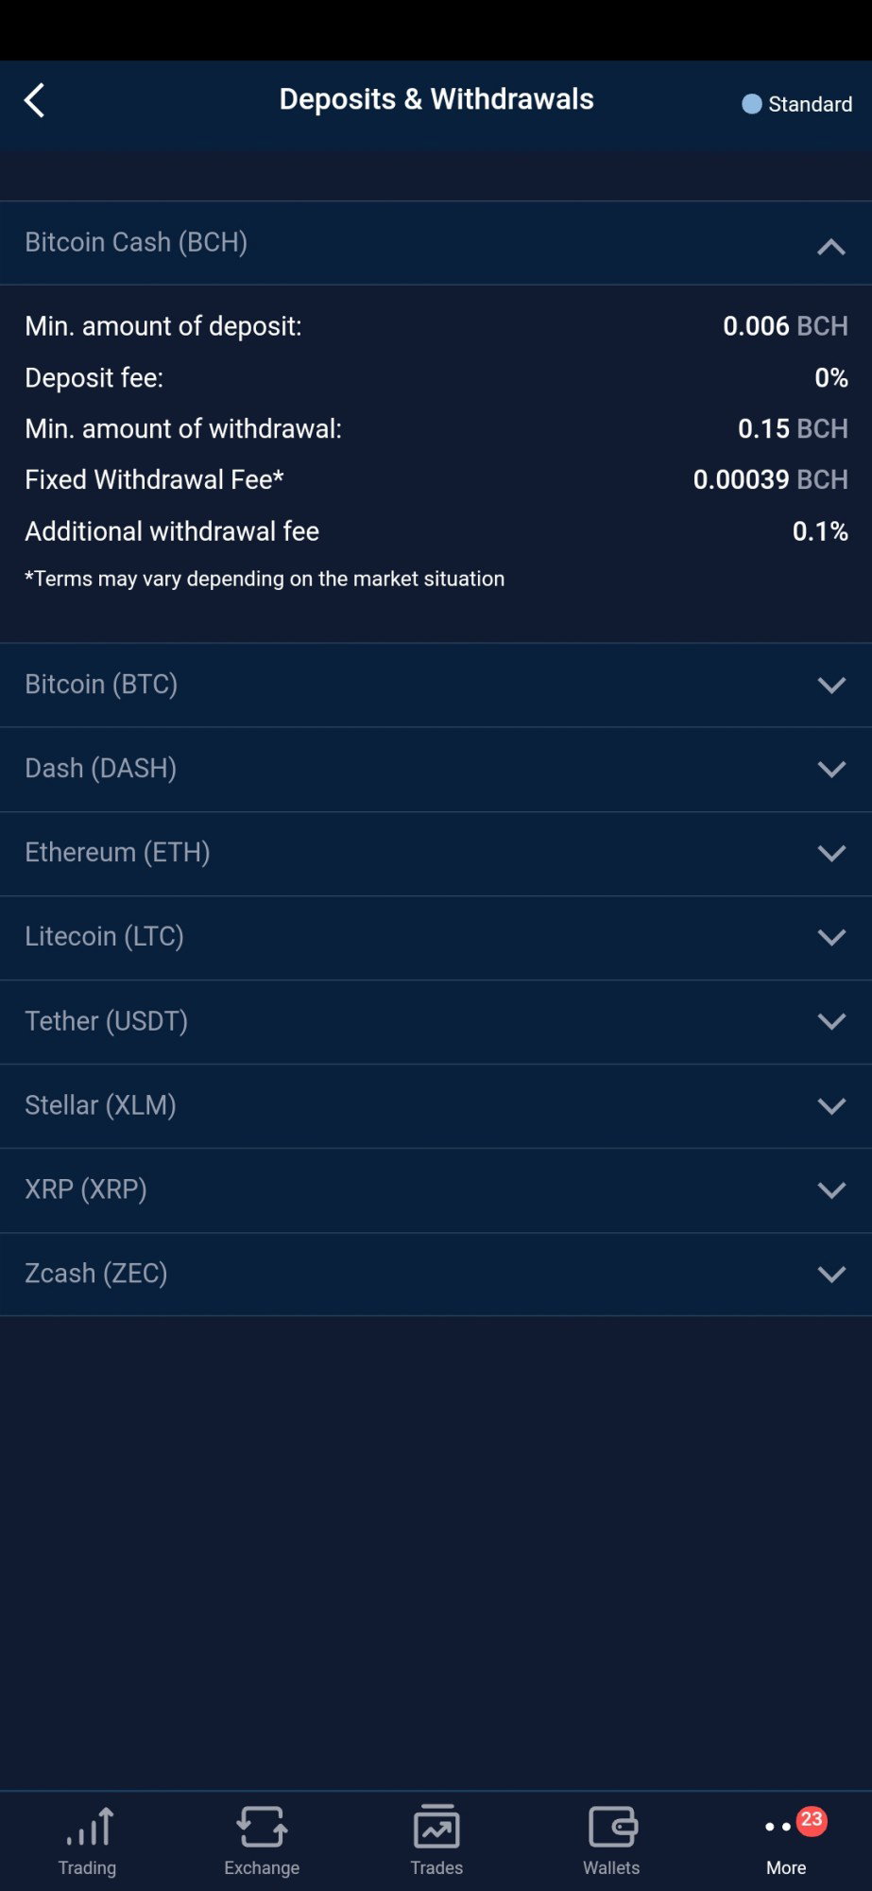Expand the Stellar (XLM) chevron
Image resolution: width=872 pixels, height=1891 pixels.
[831, 1105]
